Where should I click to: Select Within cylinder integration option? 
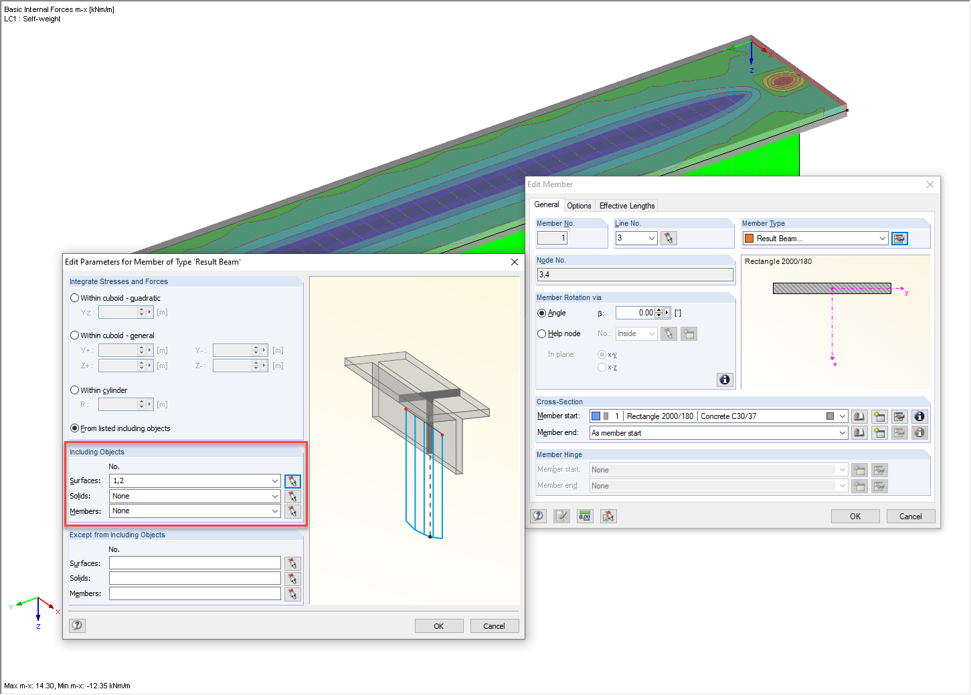(x=74, y=390)
